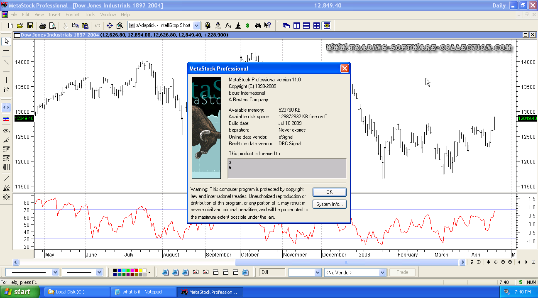
Task: Select the trendline tool in left toolbar
Action: [x=6, y=62]
